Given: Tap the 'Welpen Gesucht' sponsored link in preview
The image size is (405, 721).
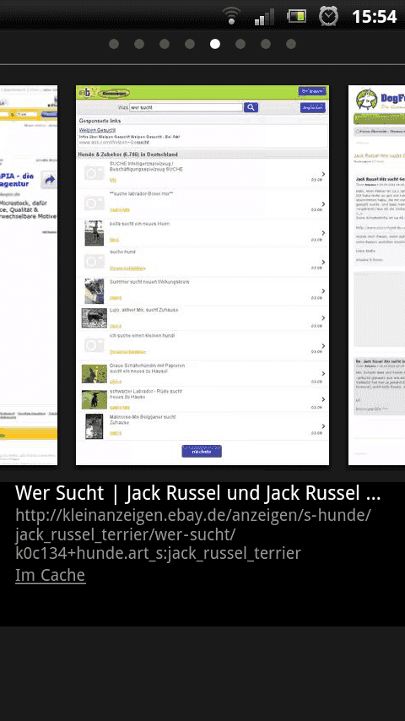Looking at the screenshot, I should pyautogui.click(x=97, y=130).
